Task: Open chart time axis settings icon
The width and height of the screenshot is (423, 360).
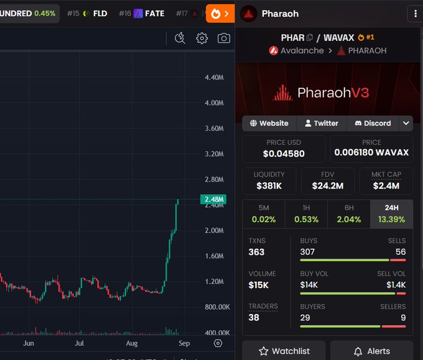Action: coord(218,343)
